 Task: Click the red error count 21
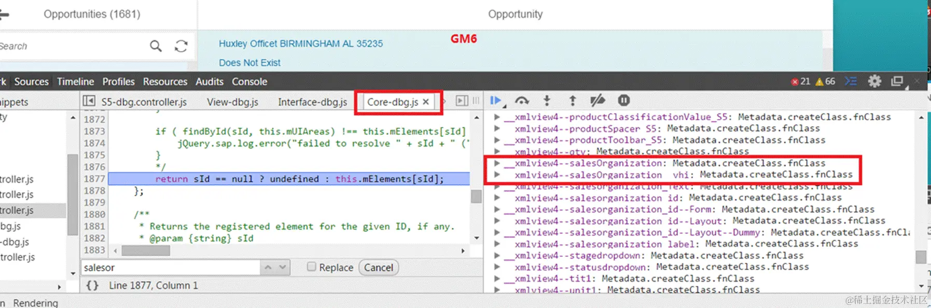click(x=800, y=81)
